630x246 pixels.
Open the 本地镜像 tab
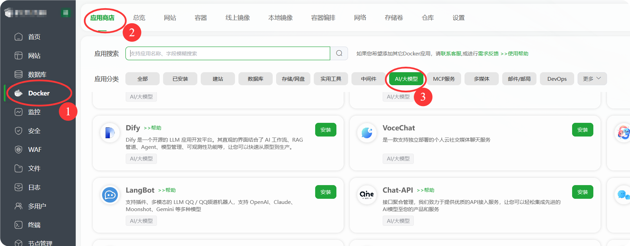pos(281,18)
